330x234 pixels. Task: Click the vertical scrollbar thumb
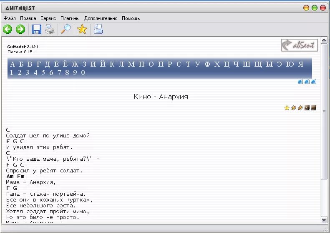point(324,112)
